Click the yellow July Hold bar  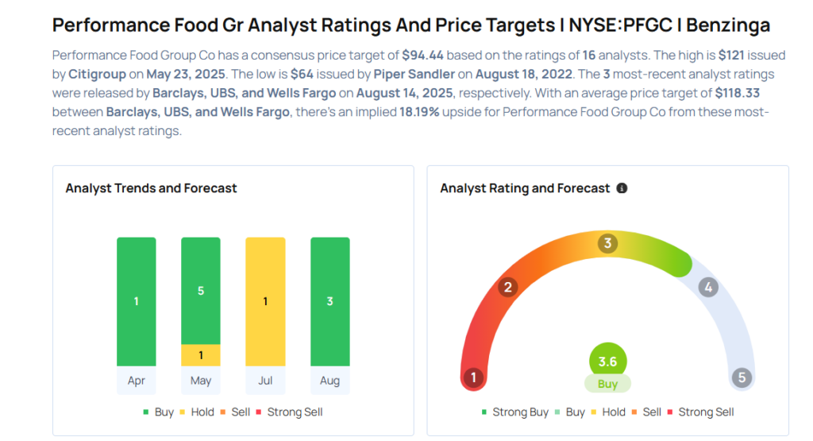tap(265, 301)
